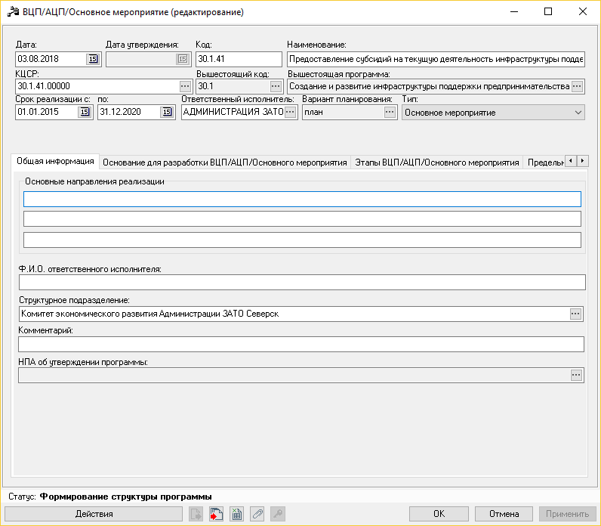Switch to Основание для разработки tab

[x=224, y=162]
